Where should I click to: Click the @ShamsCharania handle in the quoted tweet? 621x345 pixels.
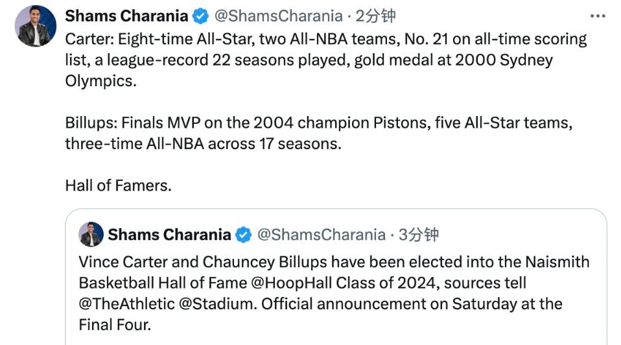[322, 235]
